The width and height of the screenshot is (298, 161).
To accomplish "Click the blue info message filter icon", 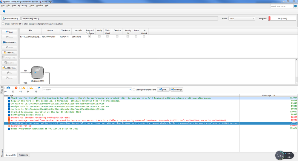I will 8,88.
